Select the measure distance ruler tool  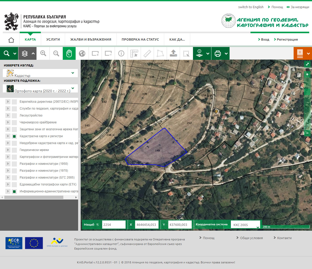pyautogui.click(x=147, y=53)
